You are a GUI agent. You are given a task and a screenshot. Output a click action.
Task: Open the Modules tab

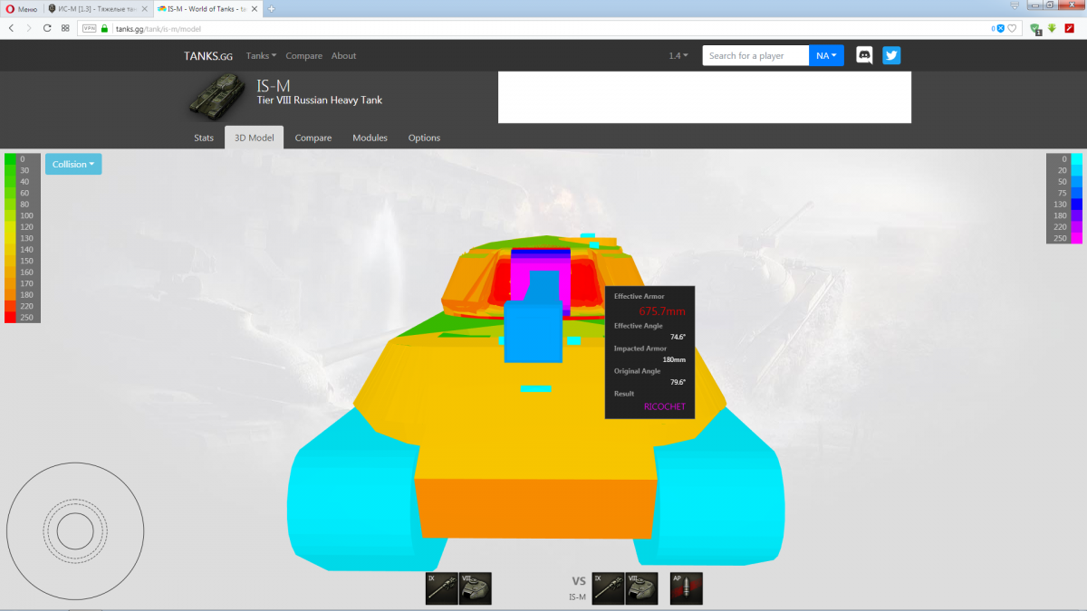(x=370, y=138)
